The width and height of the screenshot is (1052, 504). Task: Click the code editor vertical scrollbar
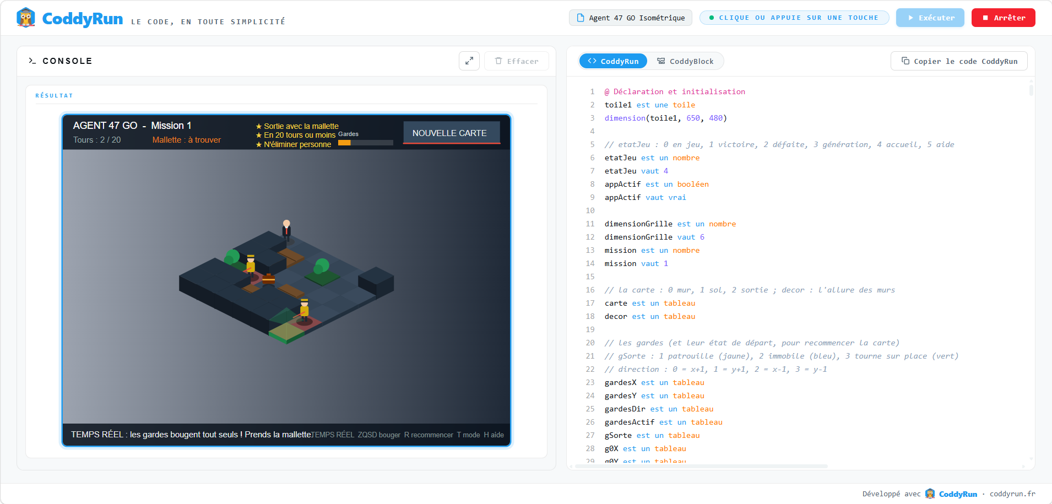pos(1031,89)
